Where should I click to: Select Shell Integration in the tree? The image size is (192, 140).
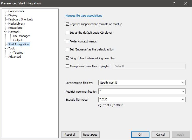coord(19,44)
